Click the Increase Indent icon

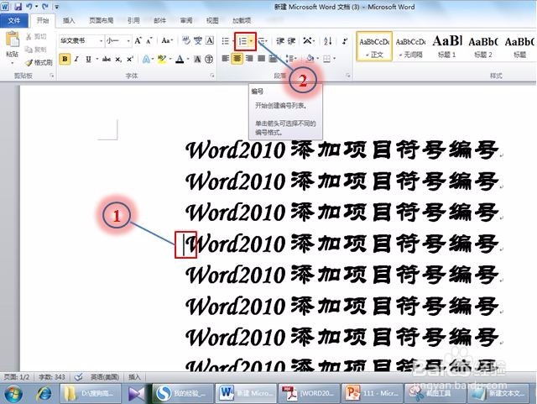click(x=291, y=41)
